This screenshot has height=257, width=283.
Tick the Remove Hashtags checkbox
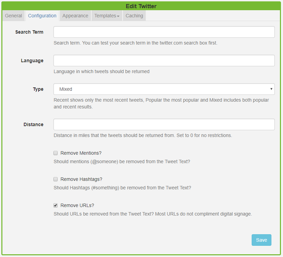coord(56,179)
